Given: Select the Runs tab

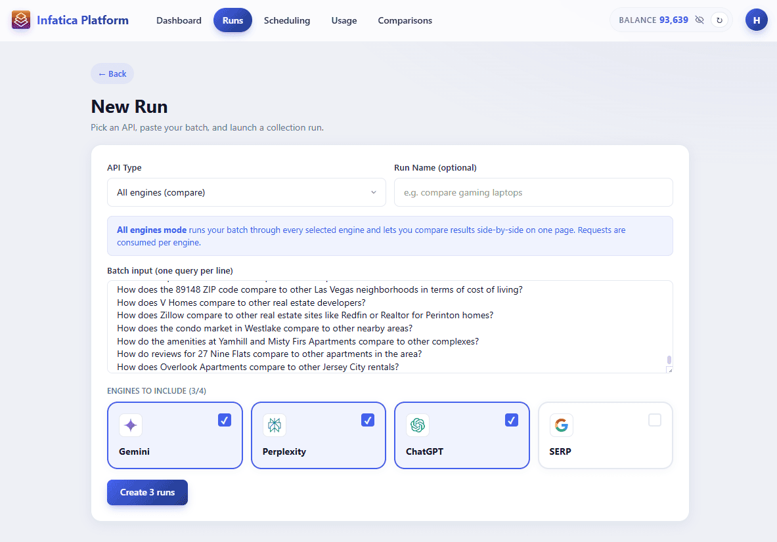Looking at the screenshot, I should [x=233, y=20].
